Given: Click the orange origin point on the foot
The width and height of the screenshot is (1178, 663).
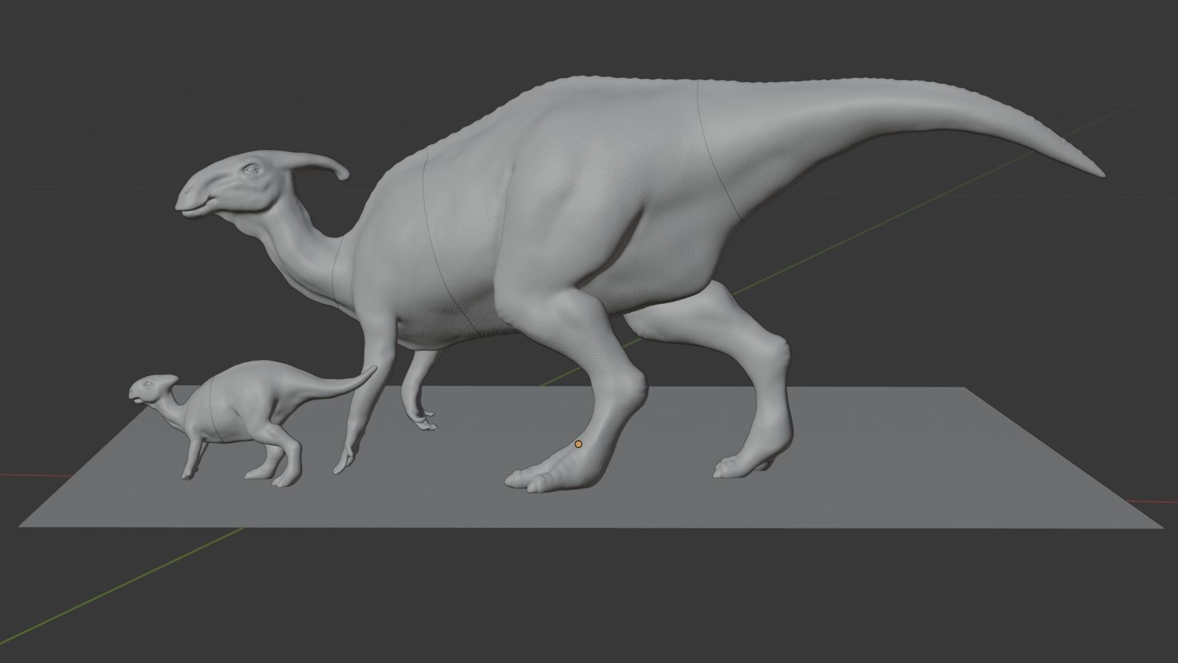Looking at the screenshot, I should [x=578, y=444].
